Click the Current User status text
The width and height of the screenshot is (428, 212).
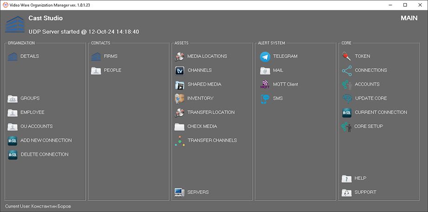38,206
